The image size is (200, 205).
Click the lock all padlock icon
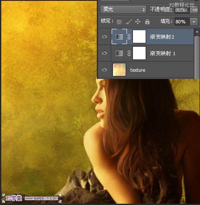[147, 22]
